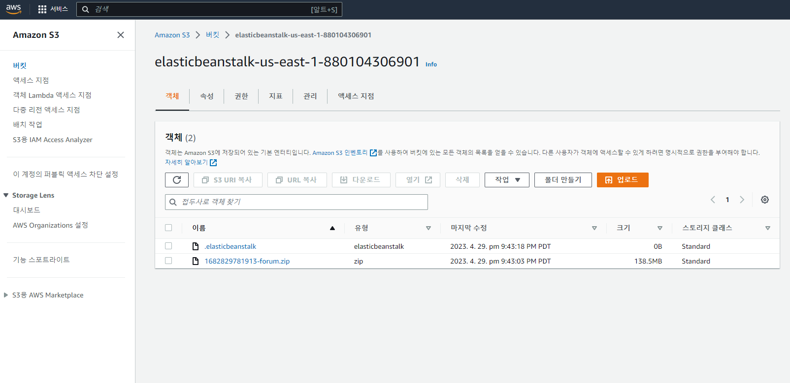Toggle the select-all objects checkbox

168,228
